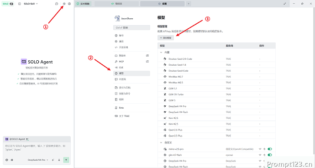315x168 pixels.
Task: Open the DeepSeek-V4-Pro model selector dropdown
Action: pyautogui.click(x=38, y=160)
